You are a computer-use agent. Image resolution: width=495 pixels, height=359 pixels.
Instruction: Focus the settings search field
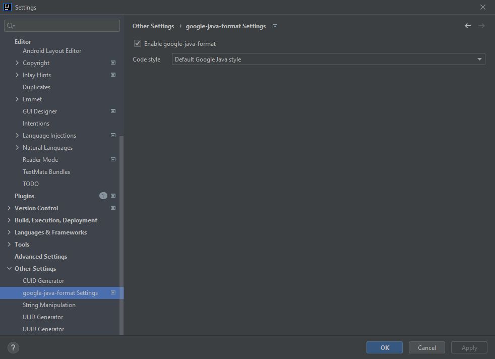pyautogui.click(x=62, y=26)
